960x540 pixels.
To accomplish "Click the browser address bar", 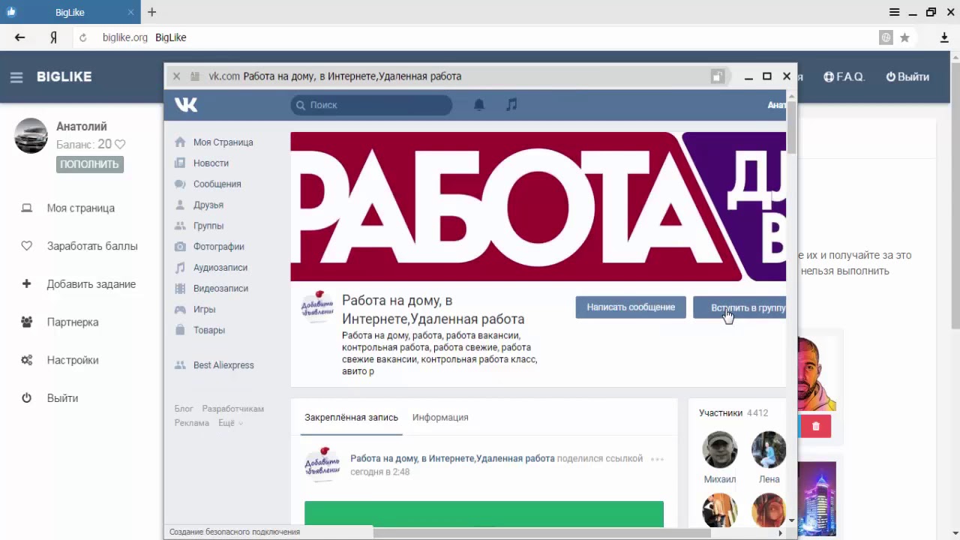I will point(480,37).
